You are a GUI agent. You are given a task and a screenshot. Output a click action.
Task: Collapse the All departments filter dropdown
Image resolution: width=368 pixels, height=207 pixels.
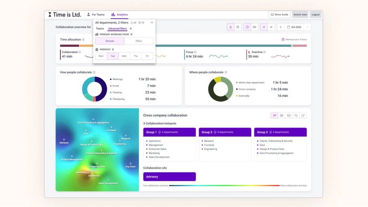(x=152, y=23)
